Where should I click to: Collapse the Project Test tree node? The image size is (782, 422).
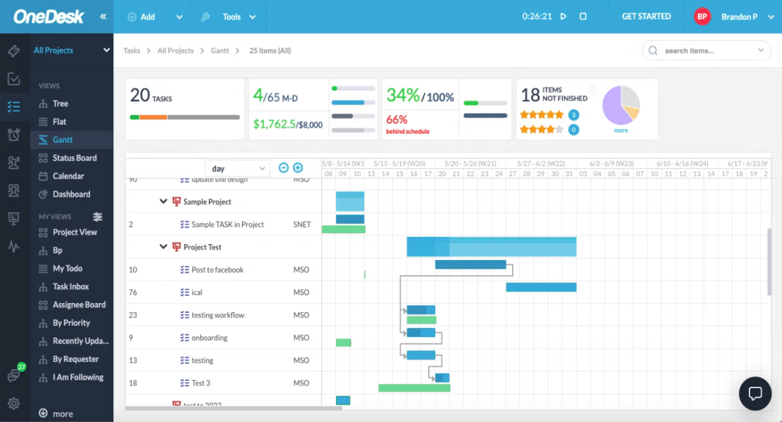point(163,247)
